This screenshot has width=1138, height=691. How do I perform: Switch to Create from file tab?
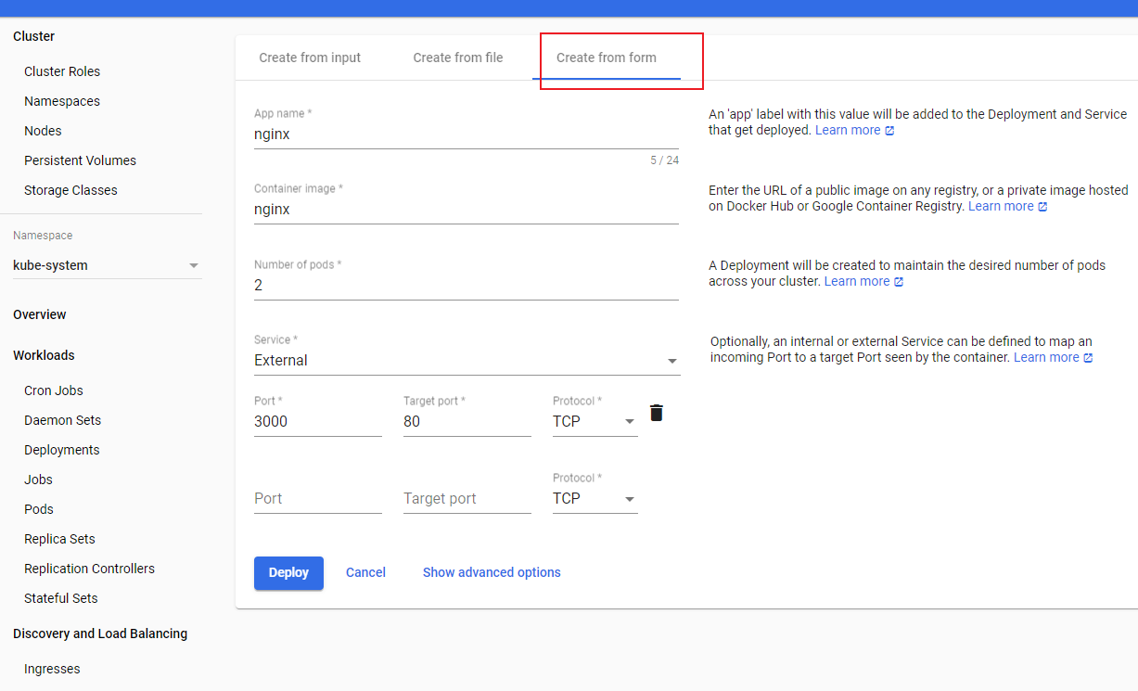pyautogui.click(x=458, y=58)
